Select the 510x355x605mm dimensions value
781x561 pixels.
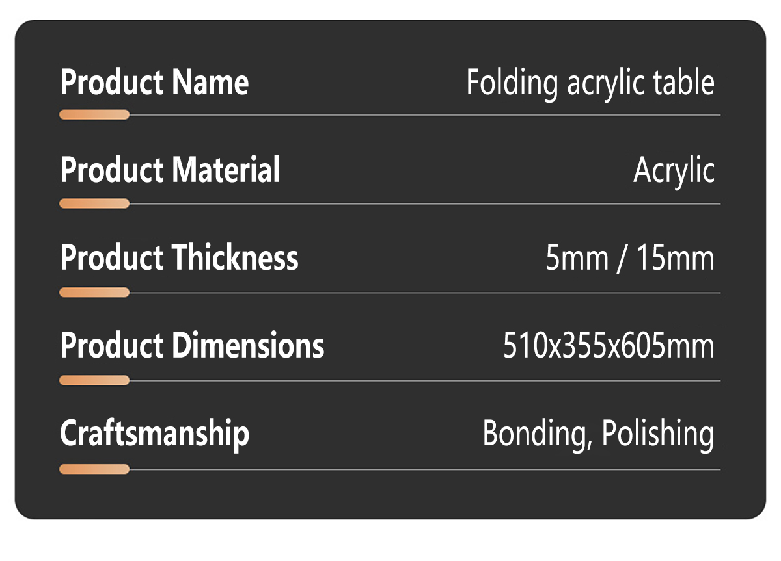pyautogui.click(x=609, y=346)
